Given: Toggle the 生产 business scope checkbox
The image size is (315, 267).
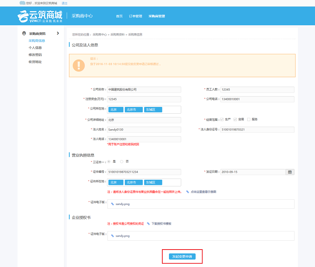Looking at the screenshot, I should point(222,120).
